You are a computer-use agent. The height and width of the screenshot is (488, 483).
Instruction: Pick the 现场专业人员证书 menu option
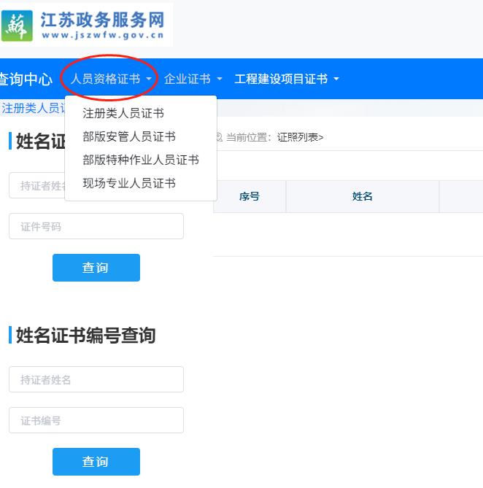coord(129,183)
